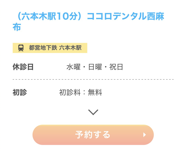Select 日曜 in the closed days
The height and width of the screenshot is (152, 185).
click(95, 67)
